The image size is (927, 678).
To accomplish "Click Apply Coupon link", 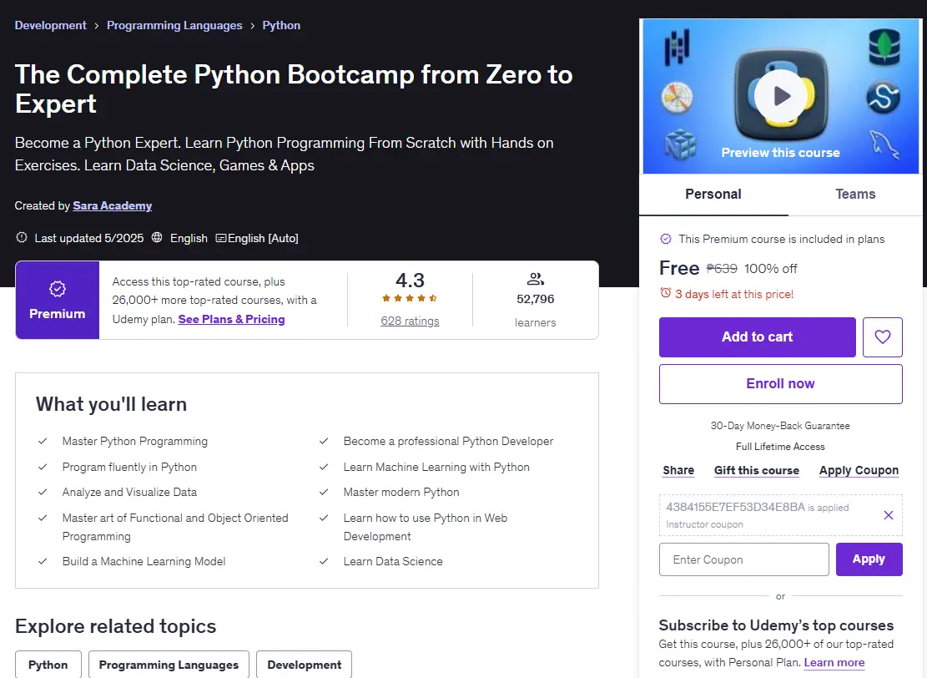I will pyautogui.click(x=859, y=470).
